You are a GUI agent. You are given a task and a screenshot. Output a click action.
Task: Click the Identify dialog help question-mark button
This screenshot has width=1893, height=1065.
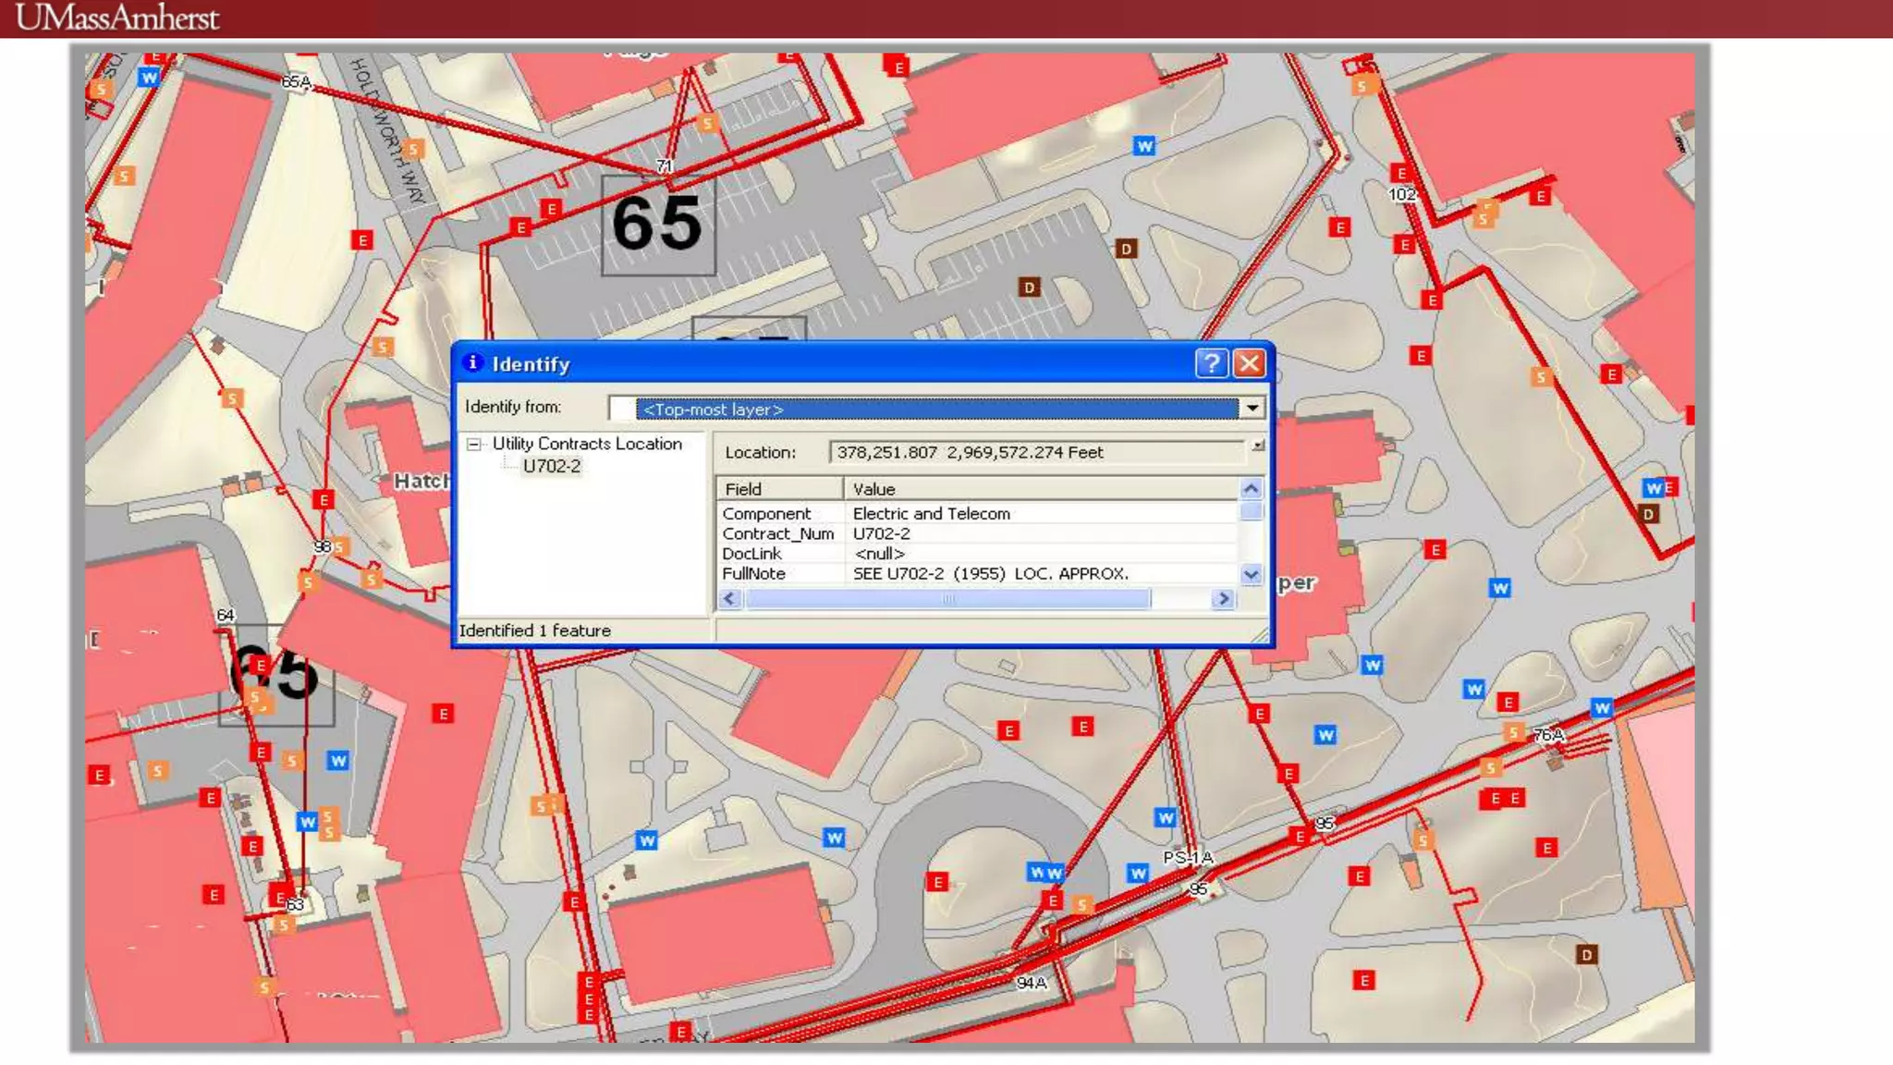(1211, 363)
